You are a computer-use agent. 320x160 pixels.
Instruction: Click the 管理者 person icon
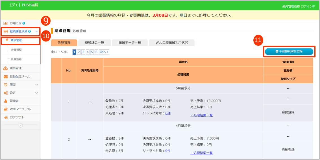point(6,101)
